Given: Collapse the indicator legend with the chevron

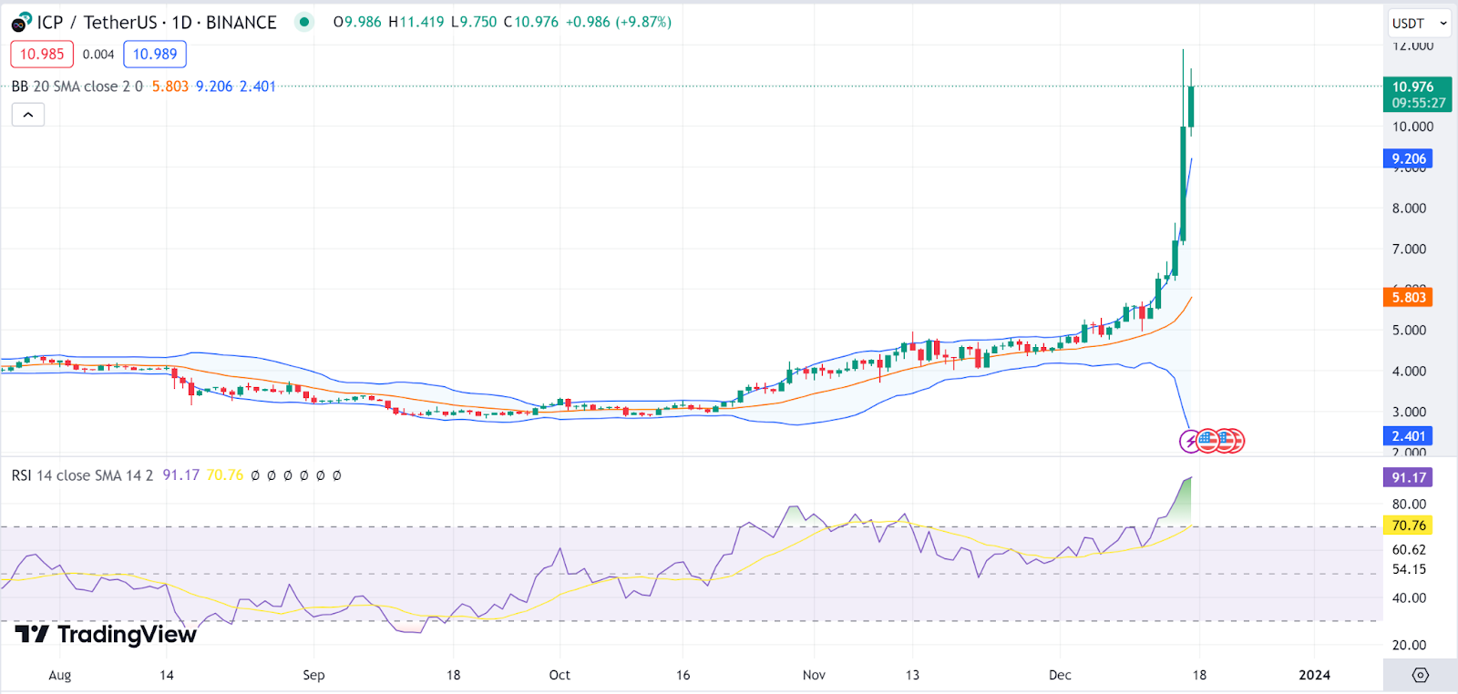Looking at the screenshot, I should click(x=28, y=115).
